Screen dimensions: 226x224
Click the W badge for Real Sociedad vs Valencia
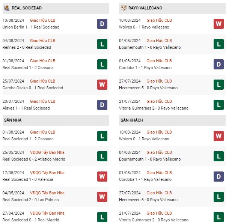pyautogui.click(x=102, y=176)
